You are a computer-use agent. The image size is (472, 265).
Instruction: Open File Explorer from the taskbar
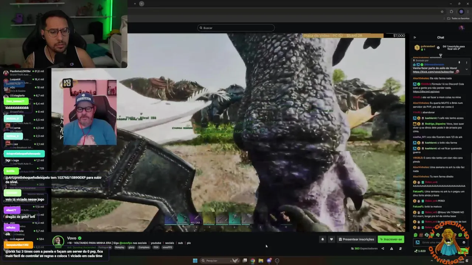(x=261, y=261)
